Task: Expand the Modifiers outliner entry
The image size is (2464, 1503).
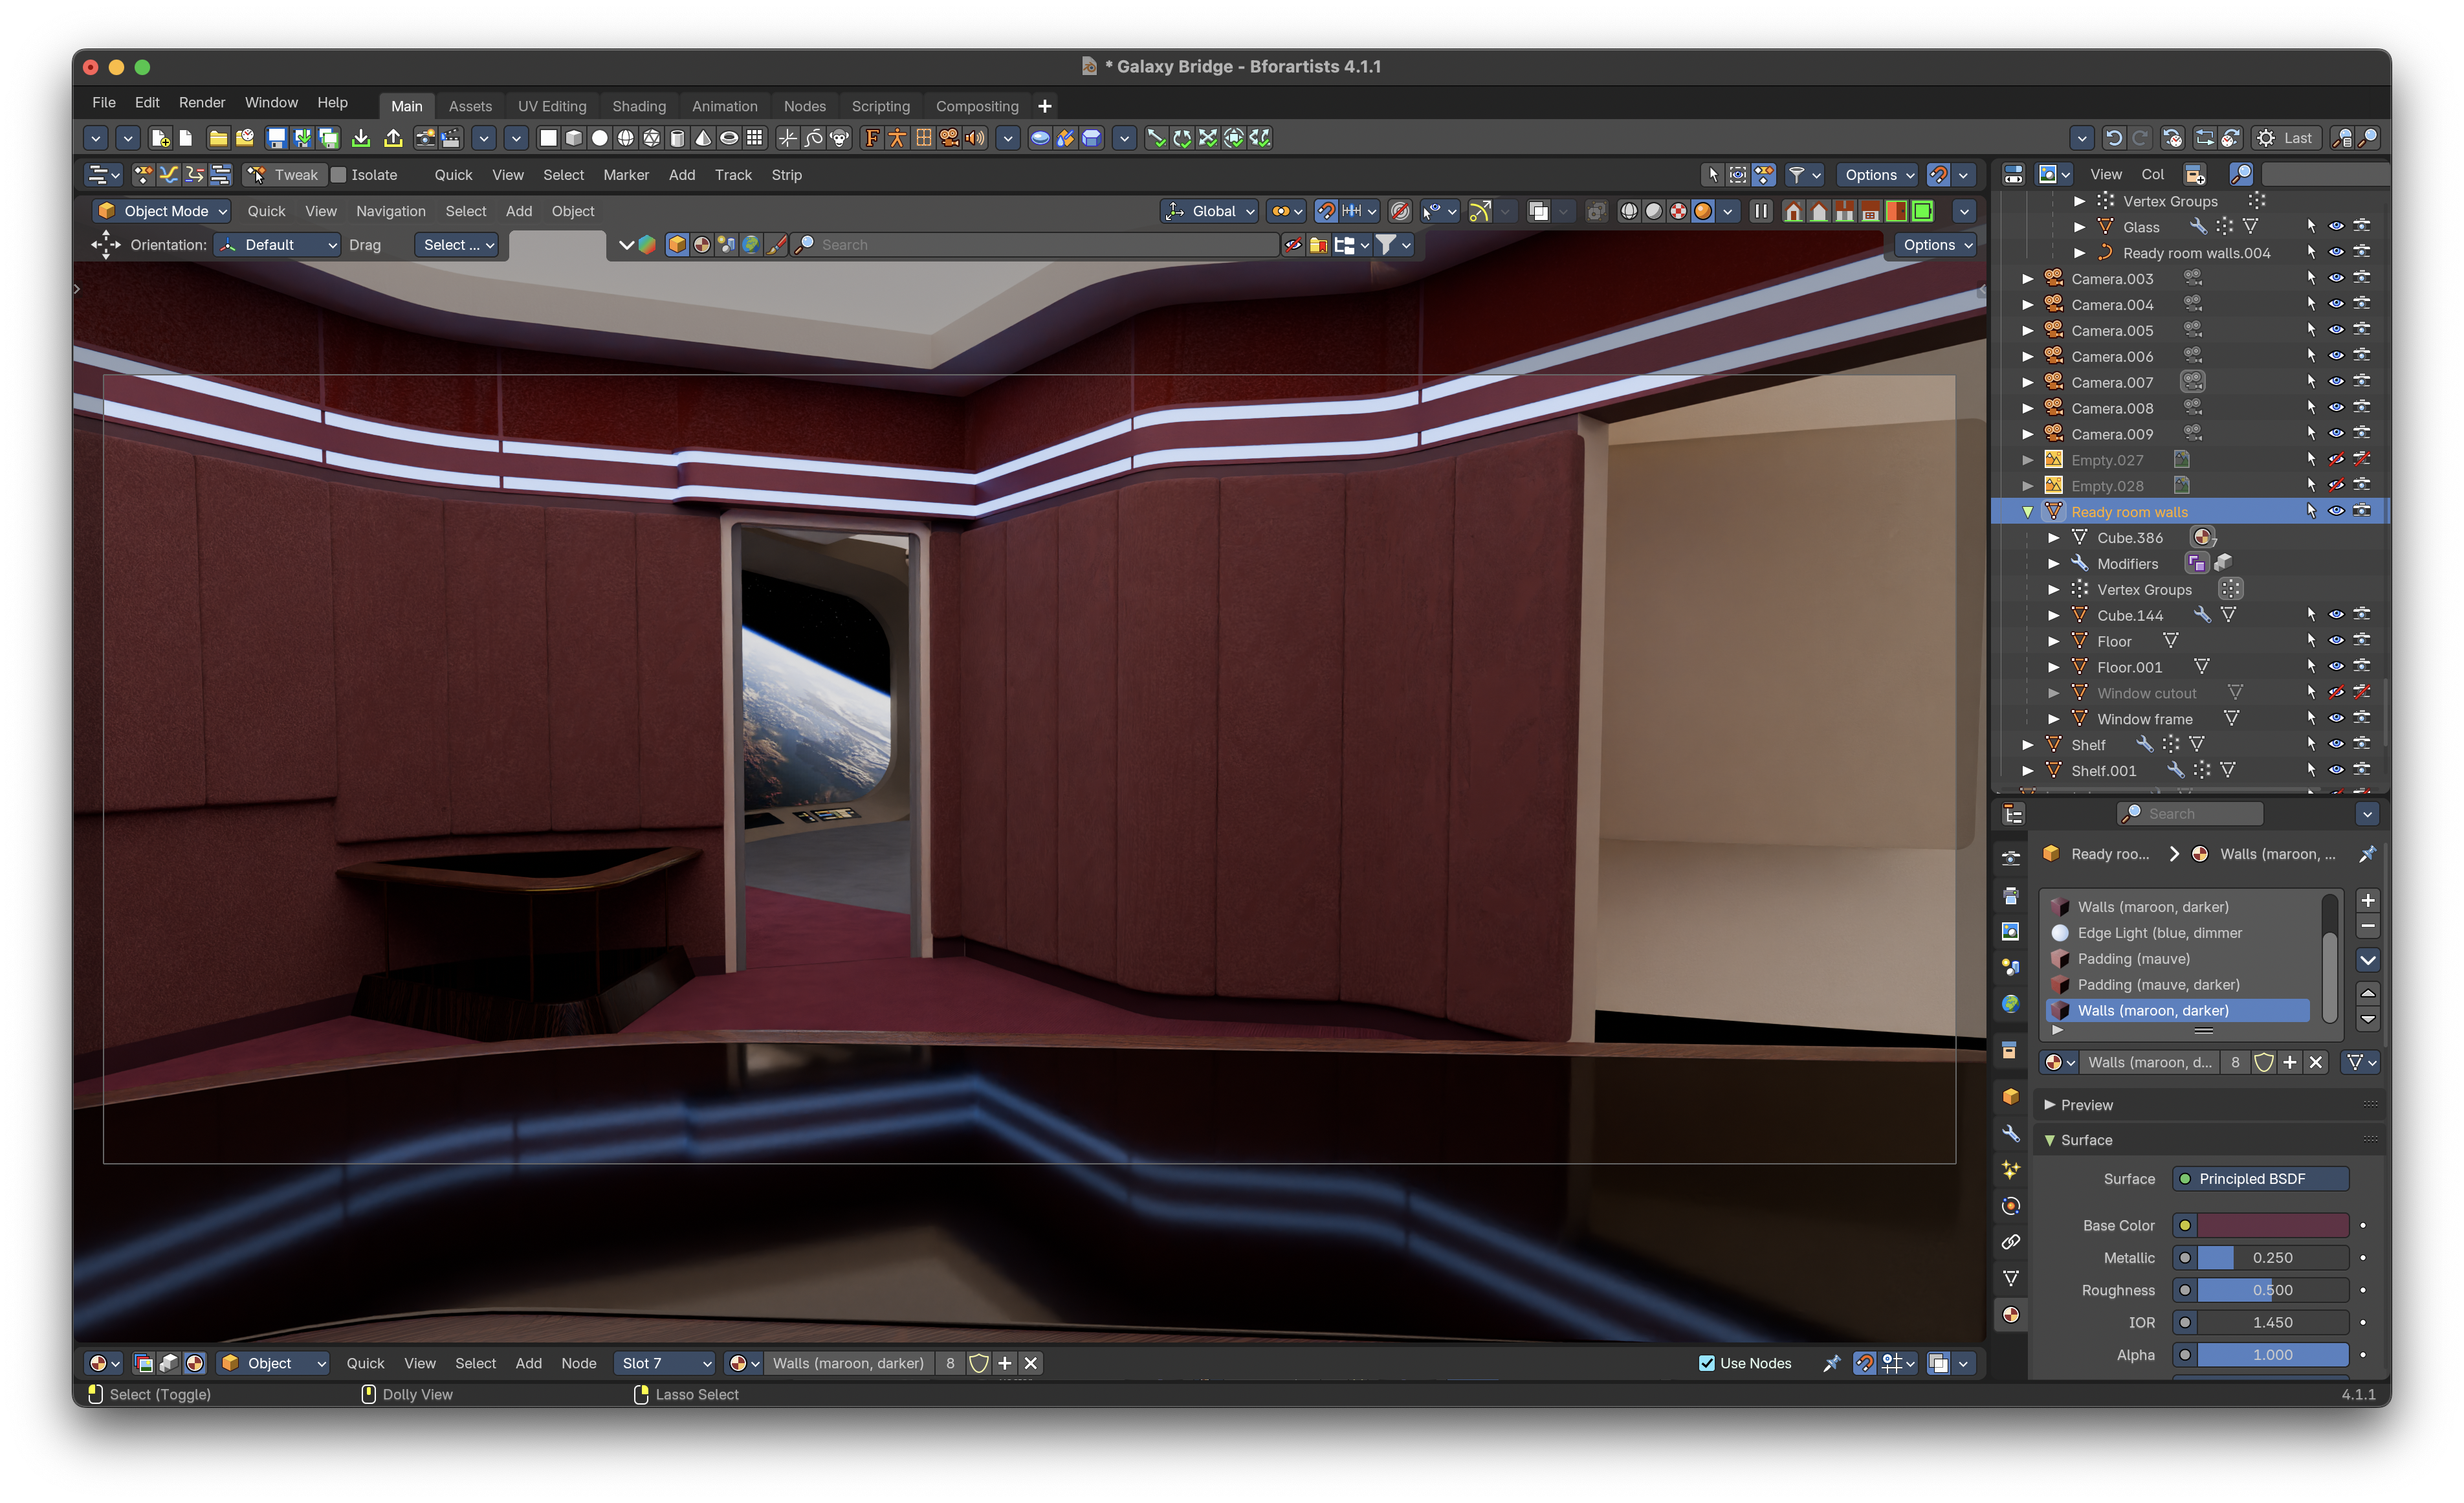Action: [x=2054, y=563]
